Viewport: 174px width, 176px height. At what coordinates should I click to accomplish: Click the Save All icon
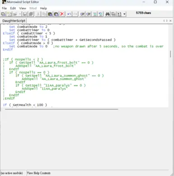click(31, 14)
